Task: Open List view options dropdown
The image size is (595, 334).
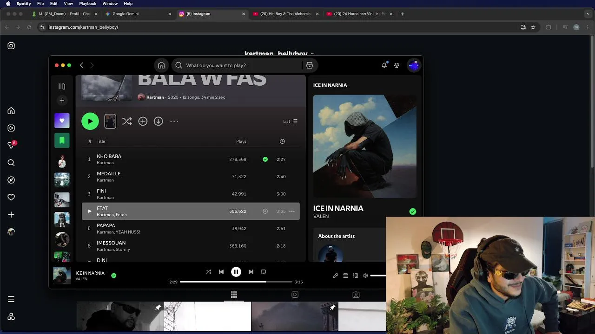Action: tap(290, 121)
